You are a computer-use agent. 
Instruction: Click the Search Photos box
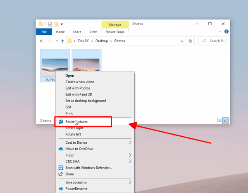[212, 41]
